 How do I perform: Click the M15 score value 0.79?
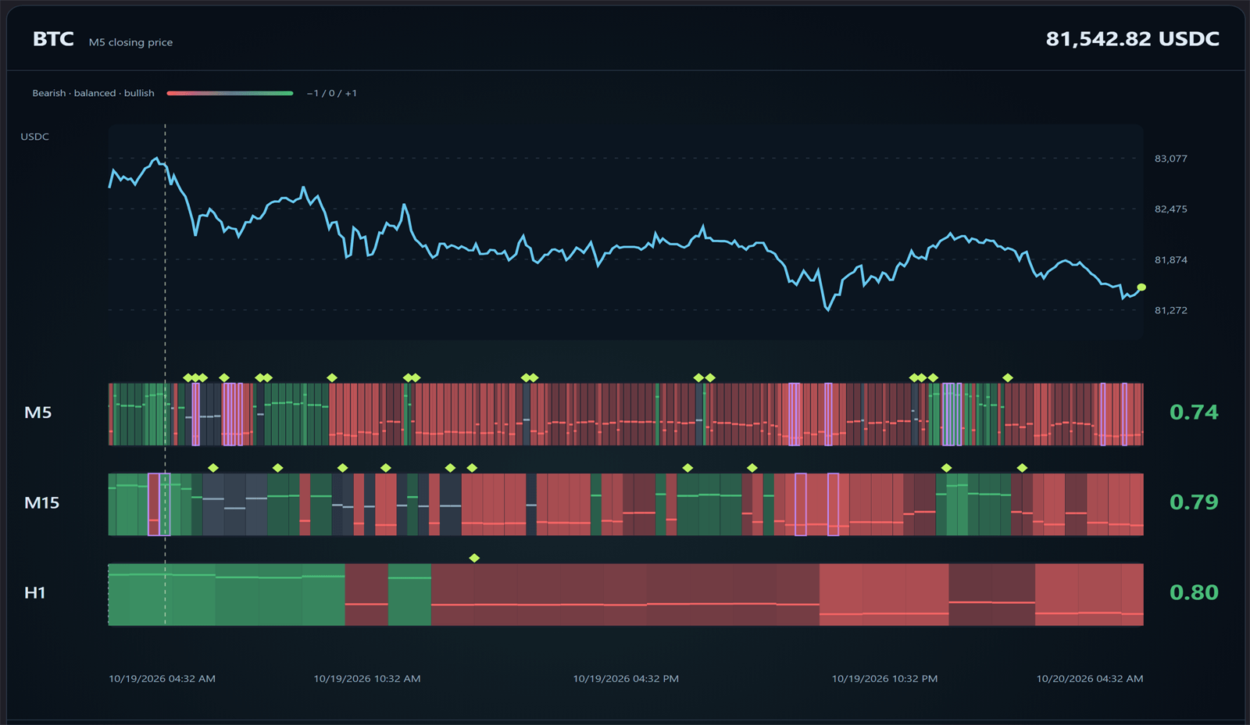pos(1194,502)
